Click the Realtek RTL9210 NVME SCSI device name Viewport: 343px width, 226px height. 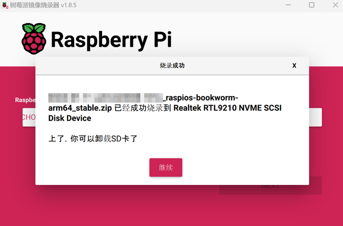click(x=228, y=108)
